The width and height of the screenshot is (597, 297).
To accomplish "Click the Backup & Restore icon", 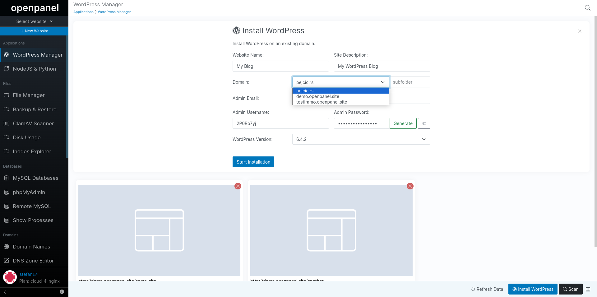I will pos(7,109).
